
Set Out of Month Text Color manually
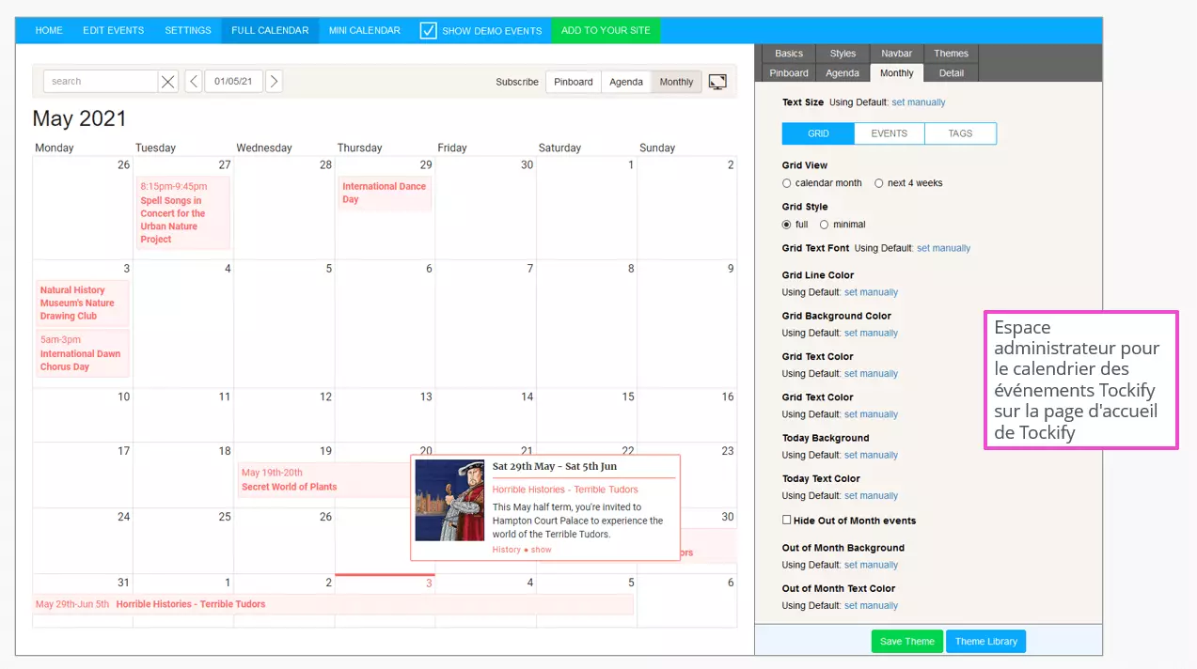click(x=871, y=605)
